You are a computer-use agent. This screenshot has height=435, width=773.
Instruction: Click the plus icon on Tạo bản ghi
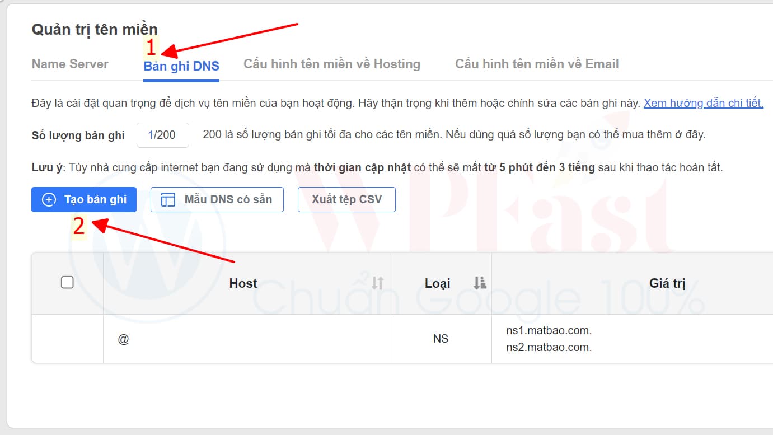point(49,200)
